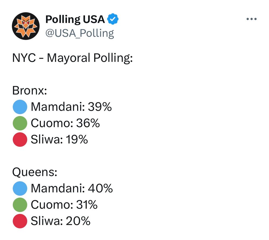The height and width of the screenshot is (240, 269).
Task: Click the blue verified checkmark badge
Action: pyautogui.click(x=113, y=19)
